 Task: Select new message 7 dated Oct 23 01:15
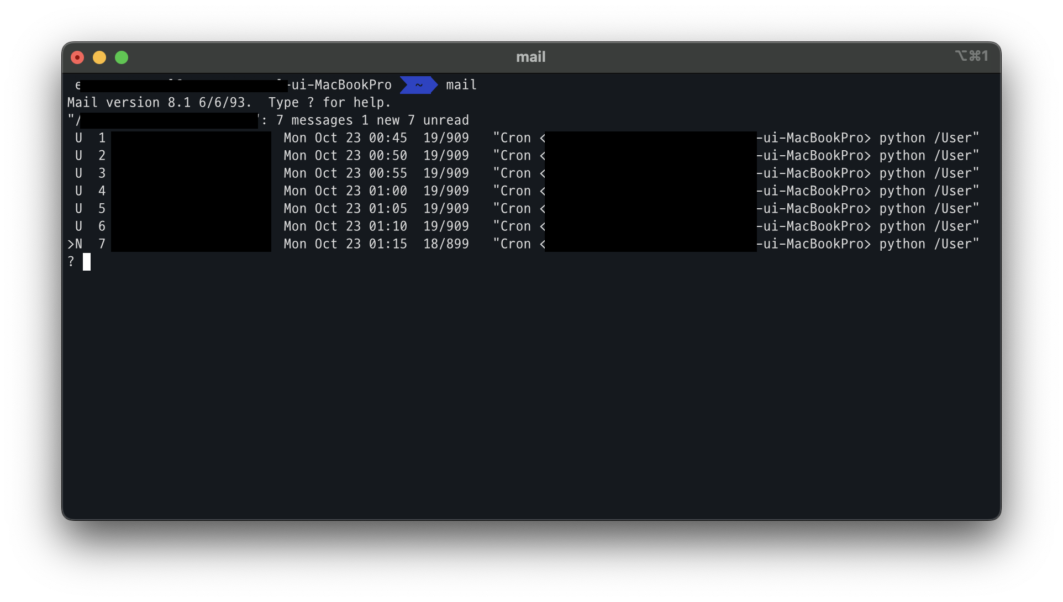tap(345, 244)
